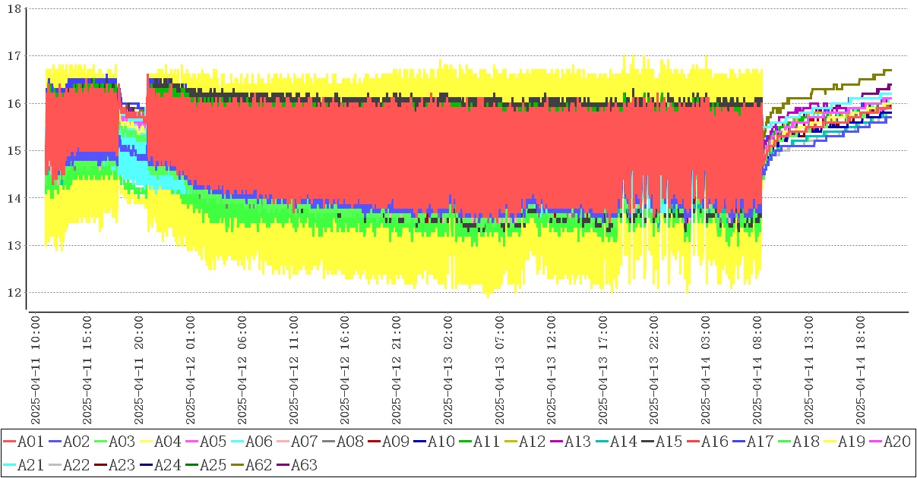Viewport: 917px width, 478px height.
Task: Click the A13 purple legend line marker
Action: (x=556, y=442)
